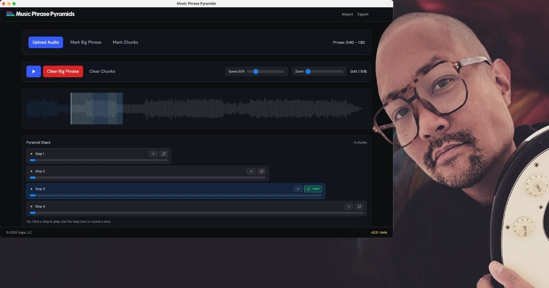549x288 pixels.
Task: Select Mark Chunks mode
Action: [125, 43]
